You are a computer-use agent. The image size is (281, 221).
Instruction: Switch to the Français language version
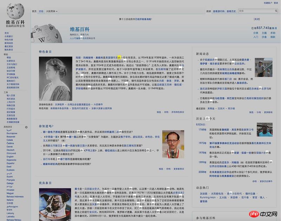click(x=11, y=180)
